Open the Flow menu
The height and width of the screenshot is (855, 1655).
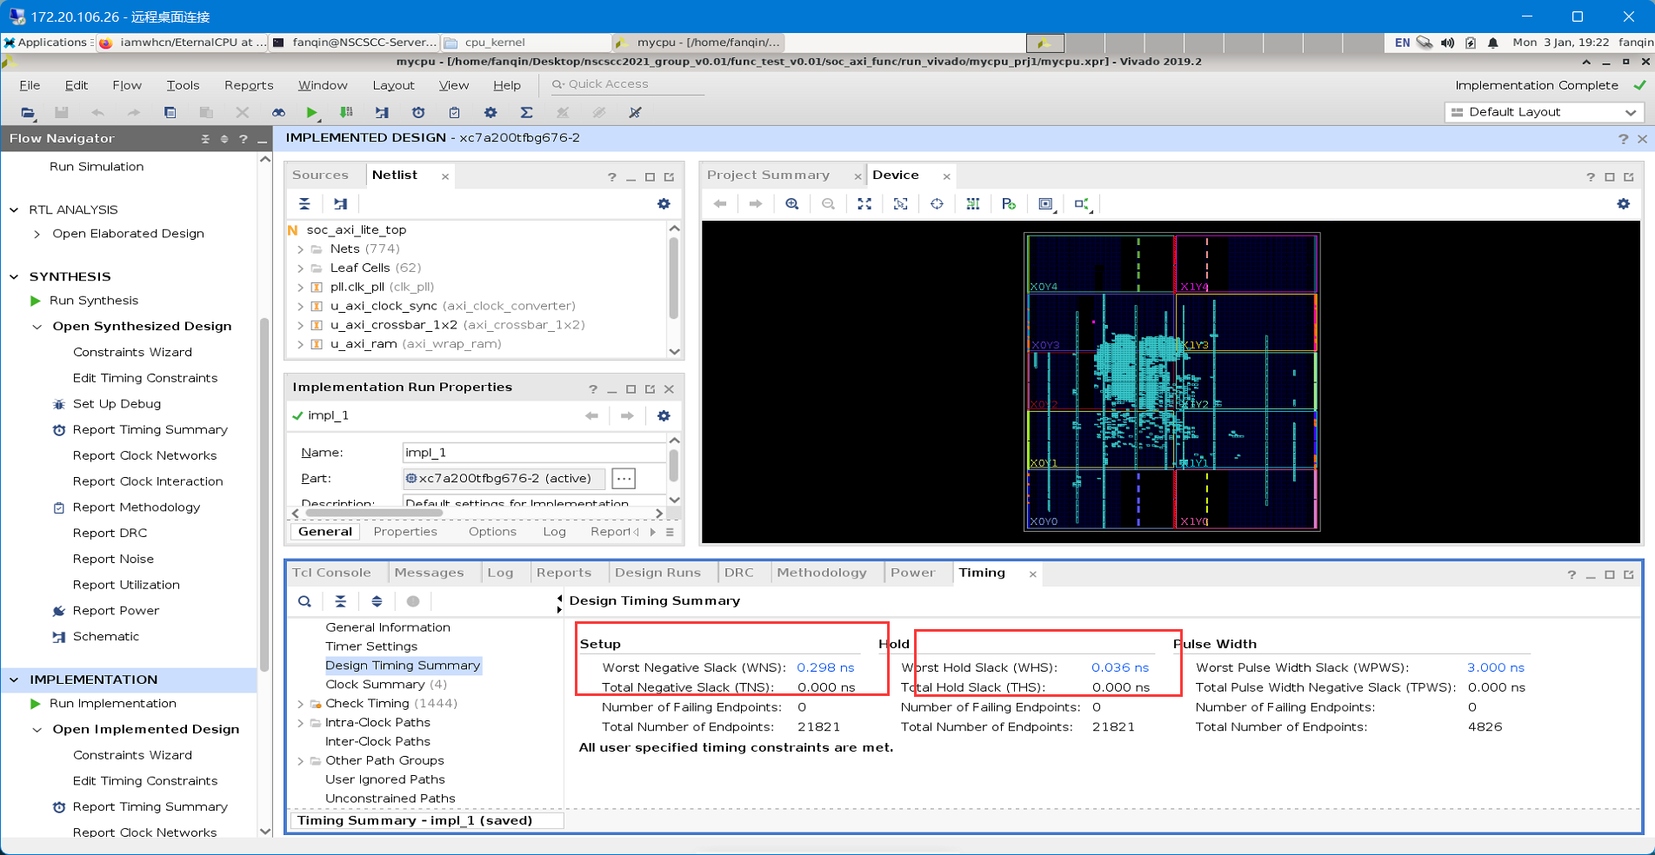click(x=127, y=85)
